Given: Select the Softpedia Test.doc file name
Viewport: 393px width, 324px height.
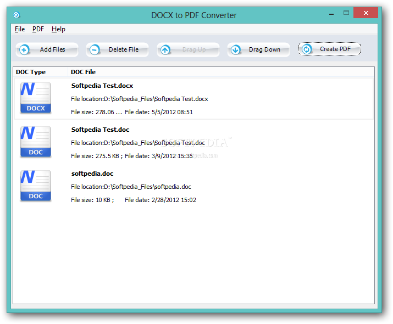Looking at the screenshot, I should pyautogui.click(x=100, y=130).
